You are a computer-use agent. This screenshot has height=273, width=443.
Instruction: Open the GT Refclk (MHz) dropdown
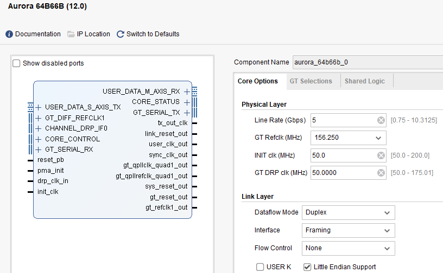348,138
